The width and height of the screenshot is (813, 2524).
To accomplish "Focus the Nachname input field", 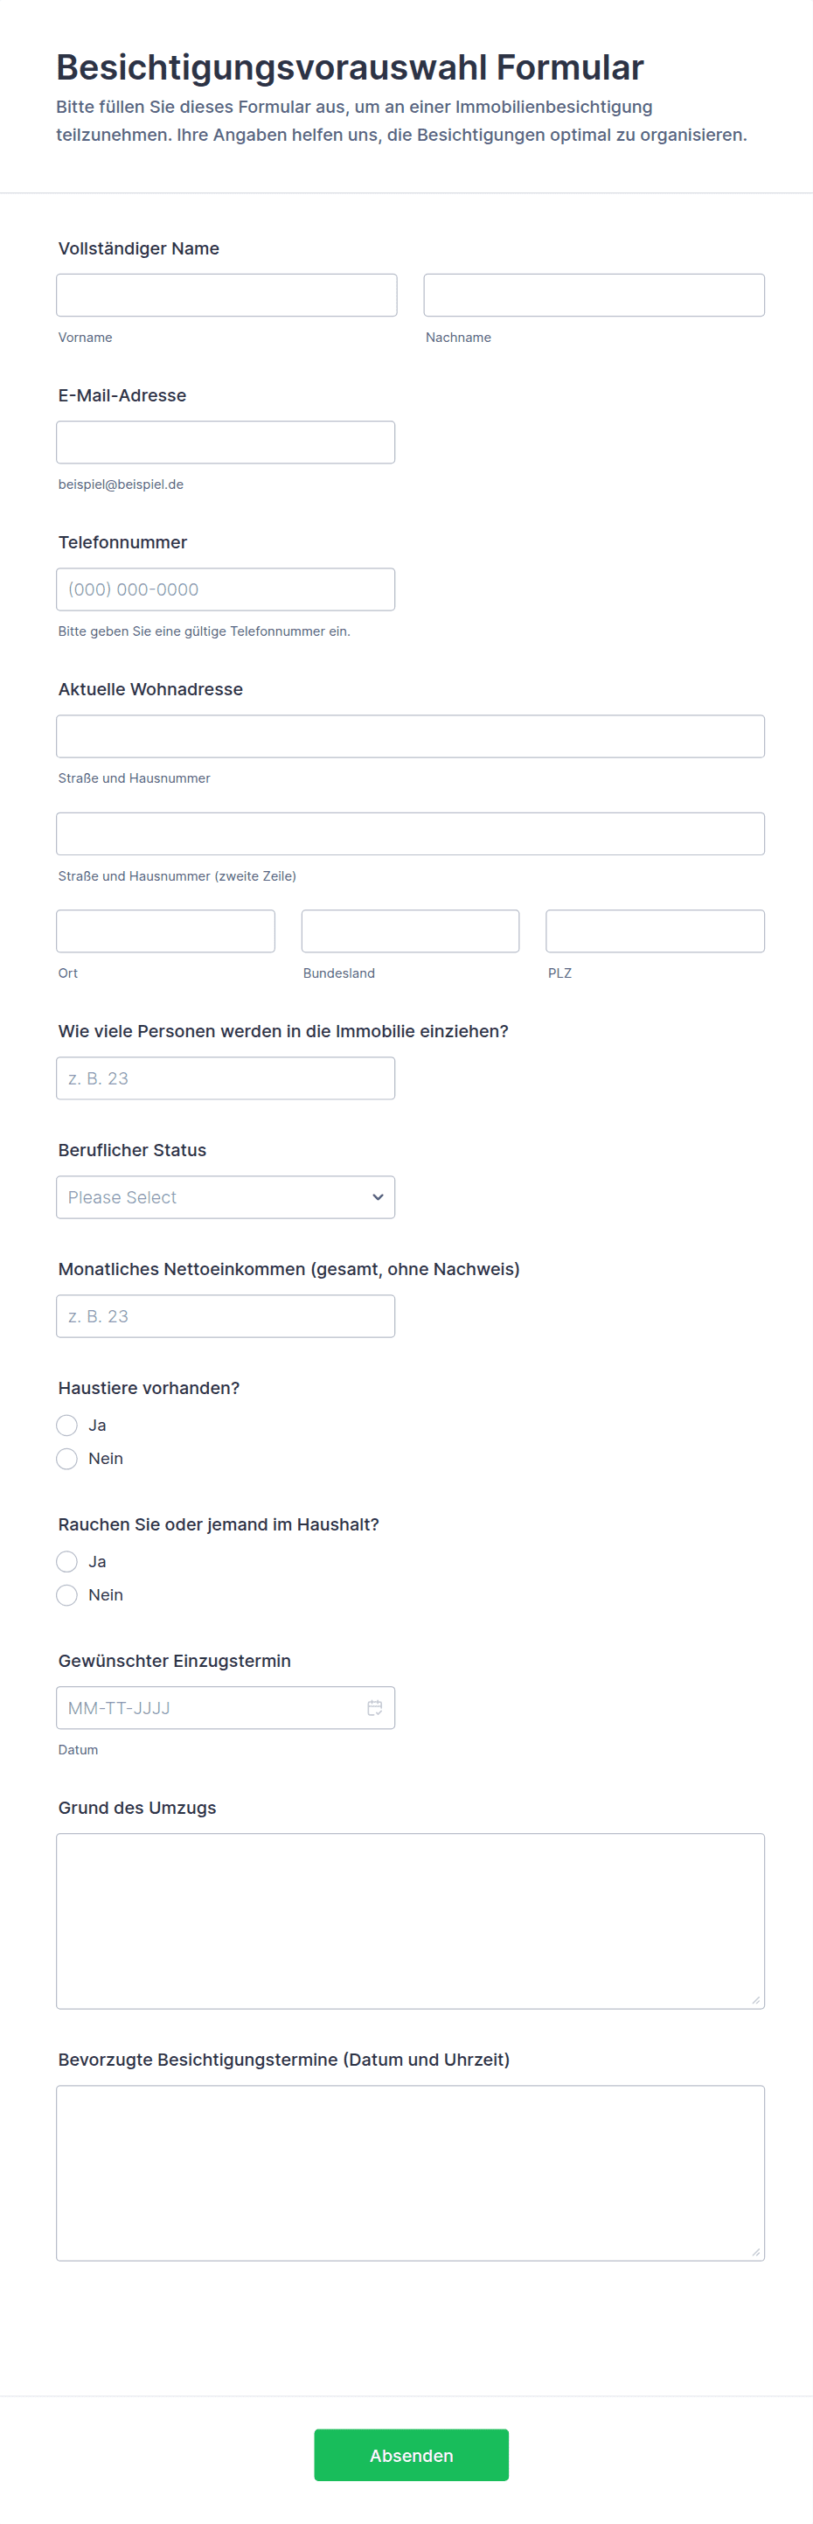I will coord(594,295).
